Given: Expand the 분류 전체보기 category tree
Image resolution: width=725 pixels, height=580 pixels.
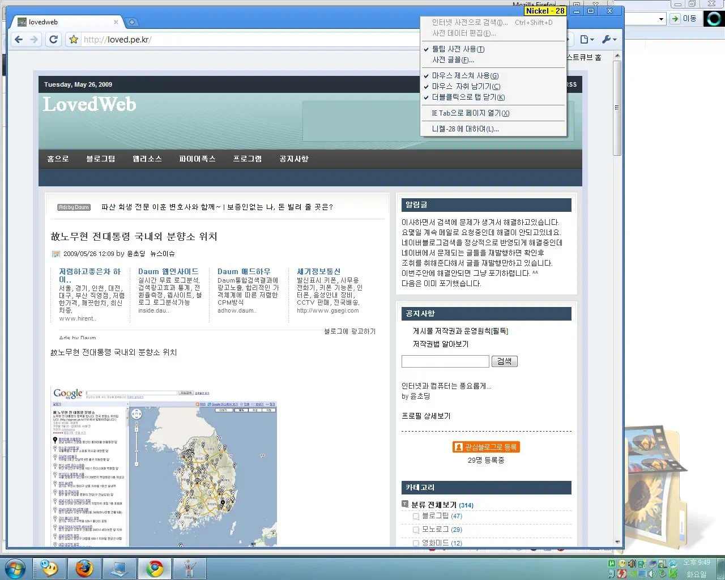Looking at the screenshot, I should pos(405,504).
